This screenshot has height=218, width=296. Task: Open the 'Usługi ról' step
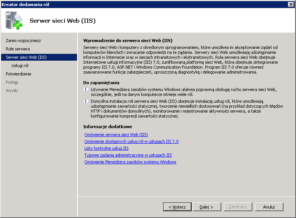pos(20,66)
